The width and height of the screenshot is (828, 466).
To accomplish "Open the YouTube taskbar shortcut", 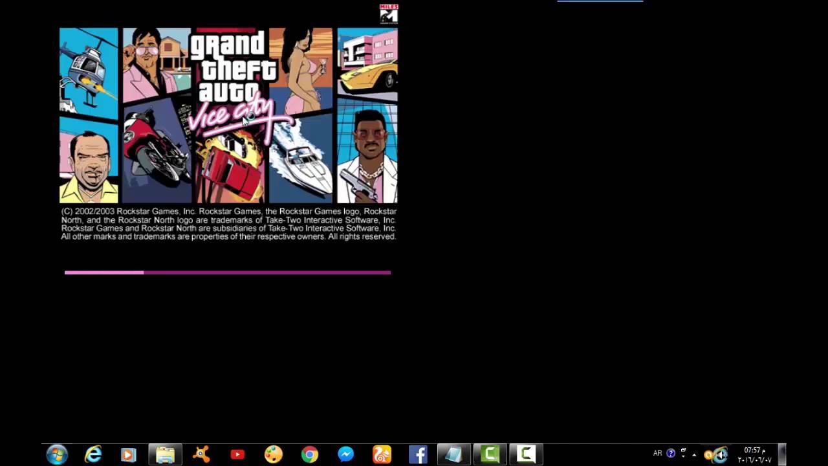I will [x=237, y=455].
